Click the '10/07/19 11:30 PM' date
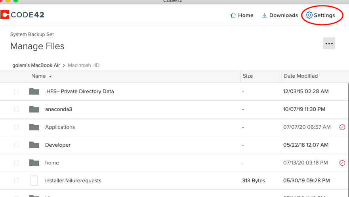 pyautogui.click(x=304, y=109)
